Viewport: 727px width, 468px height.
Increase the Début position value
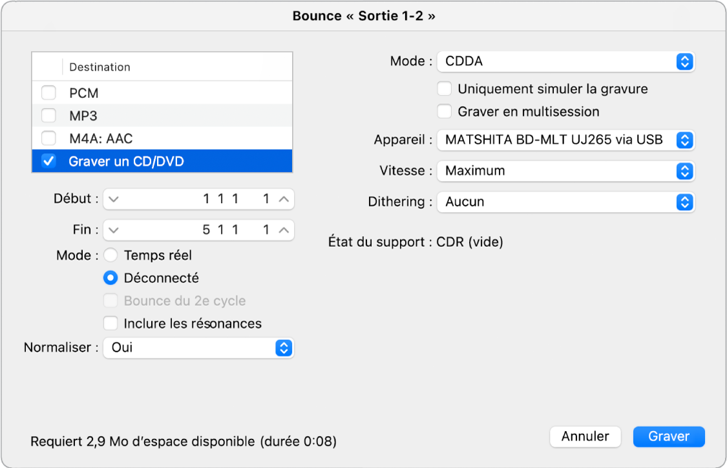pyautogui.click(x=280, y=199)
